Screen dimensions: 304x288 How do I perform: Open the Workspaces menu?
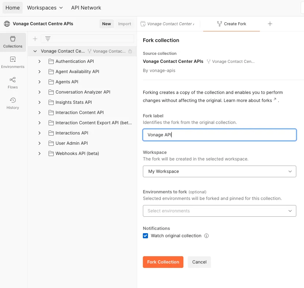coord(45,8)
